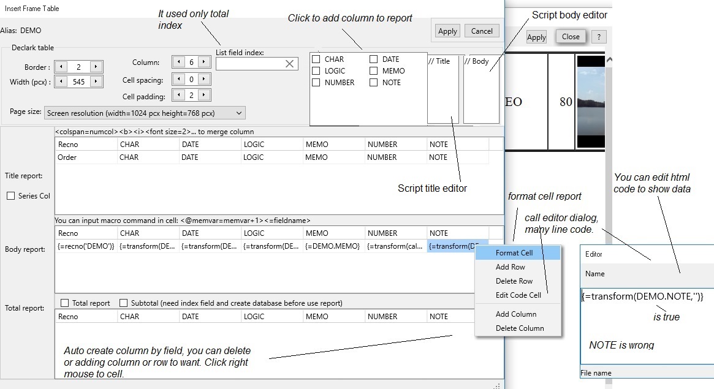Select Format Cell from the context menu
Viewport: 714px width, 389px height.
click(514, 252)
